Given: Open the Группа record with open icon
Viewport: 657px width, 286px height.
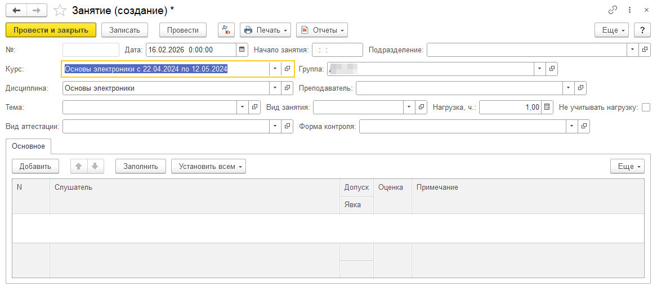Looking at the screenshot, I should click(552, 69).
